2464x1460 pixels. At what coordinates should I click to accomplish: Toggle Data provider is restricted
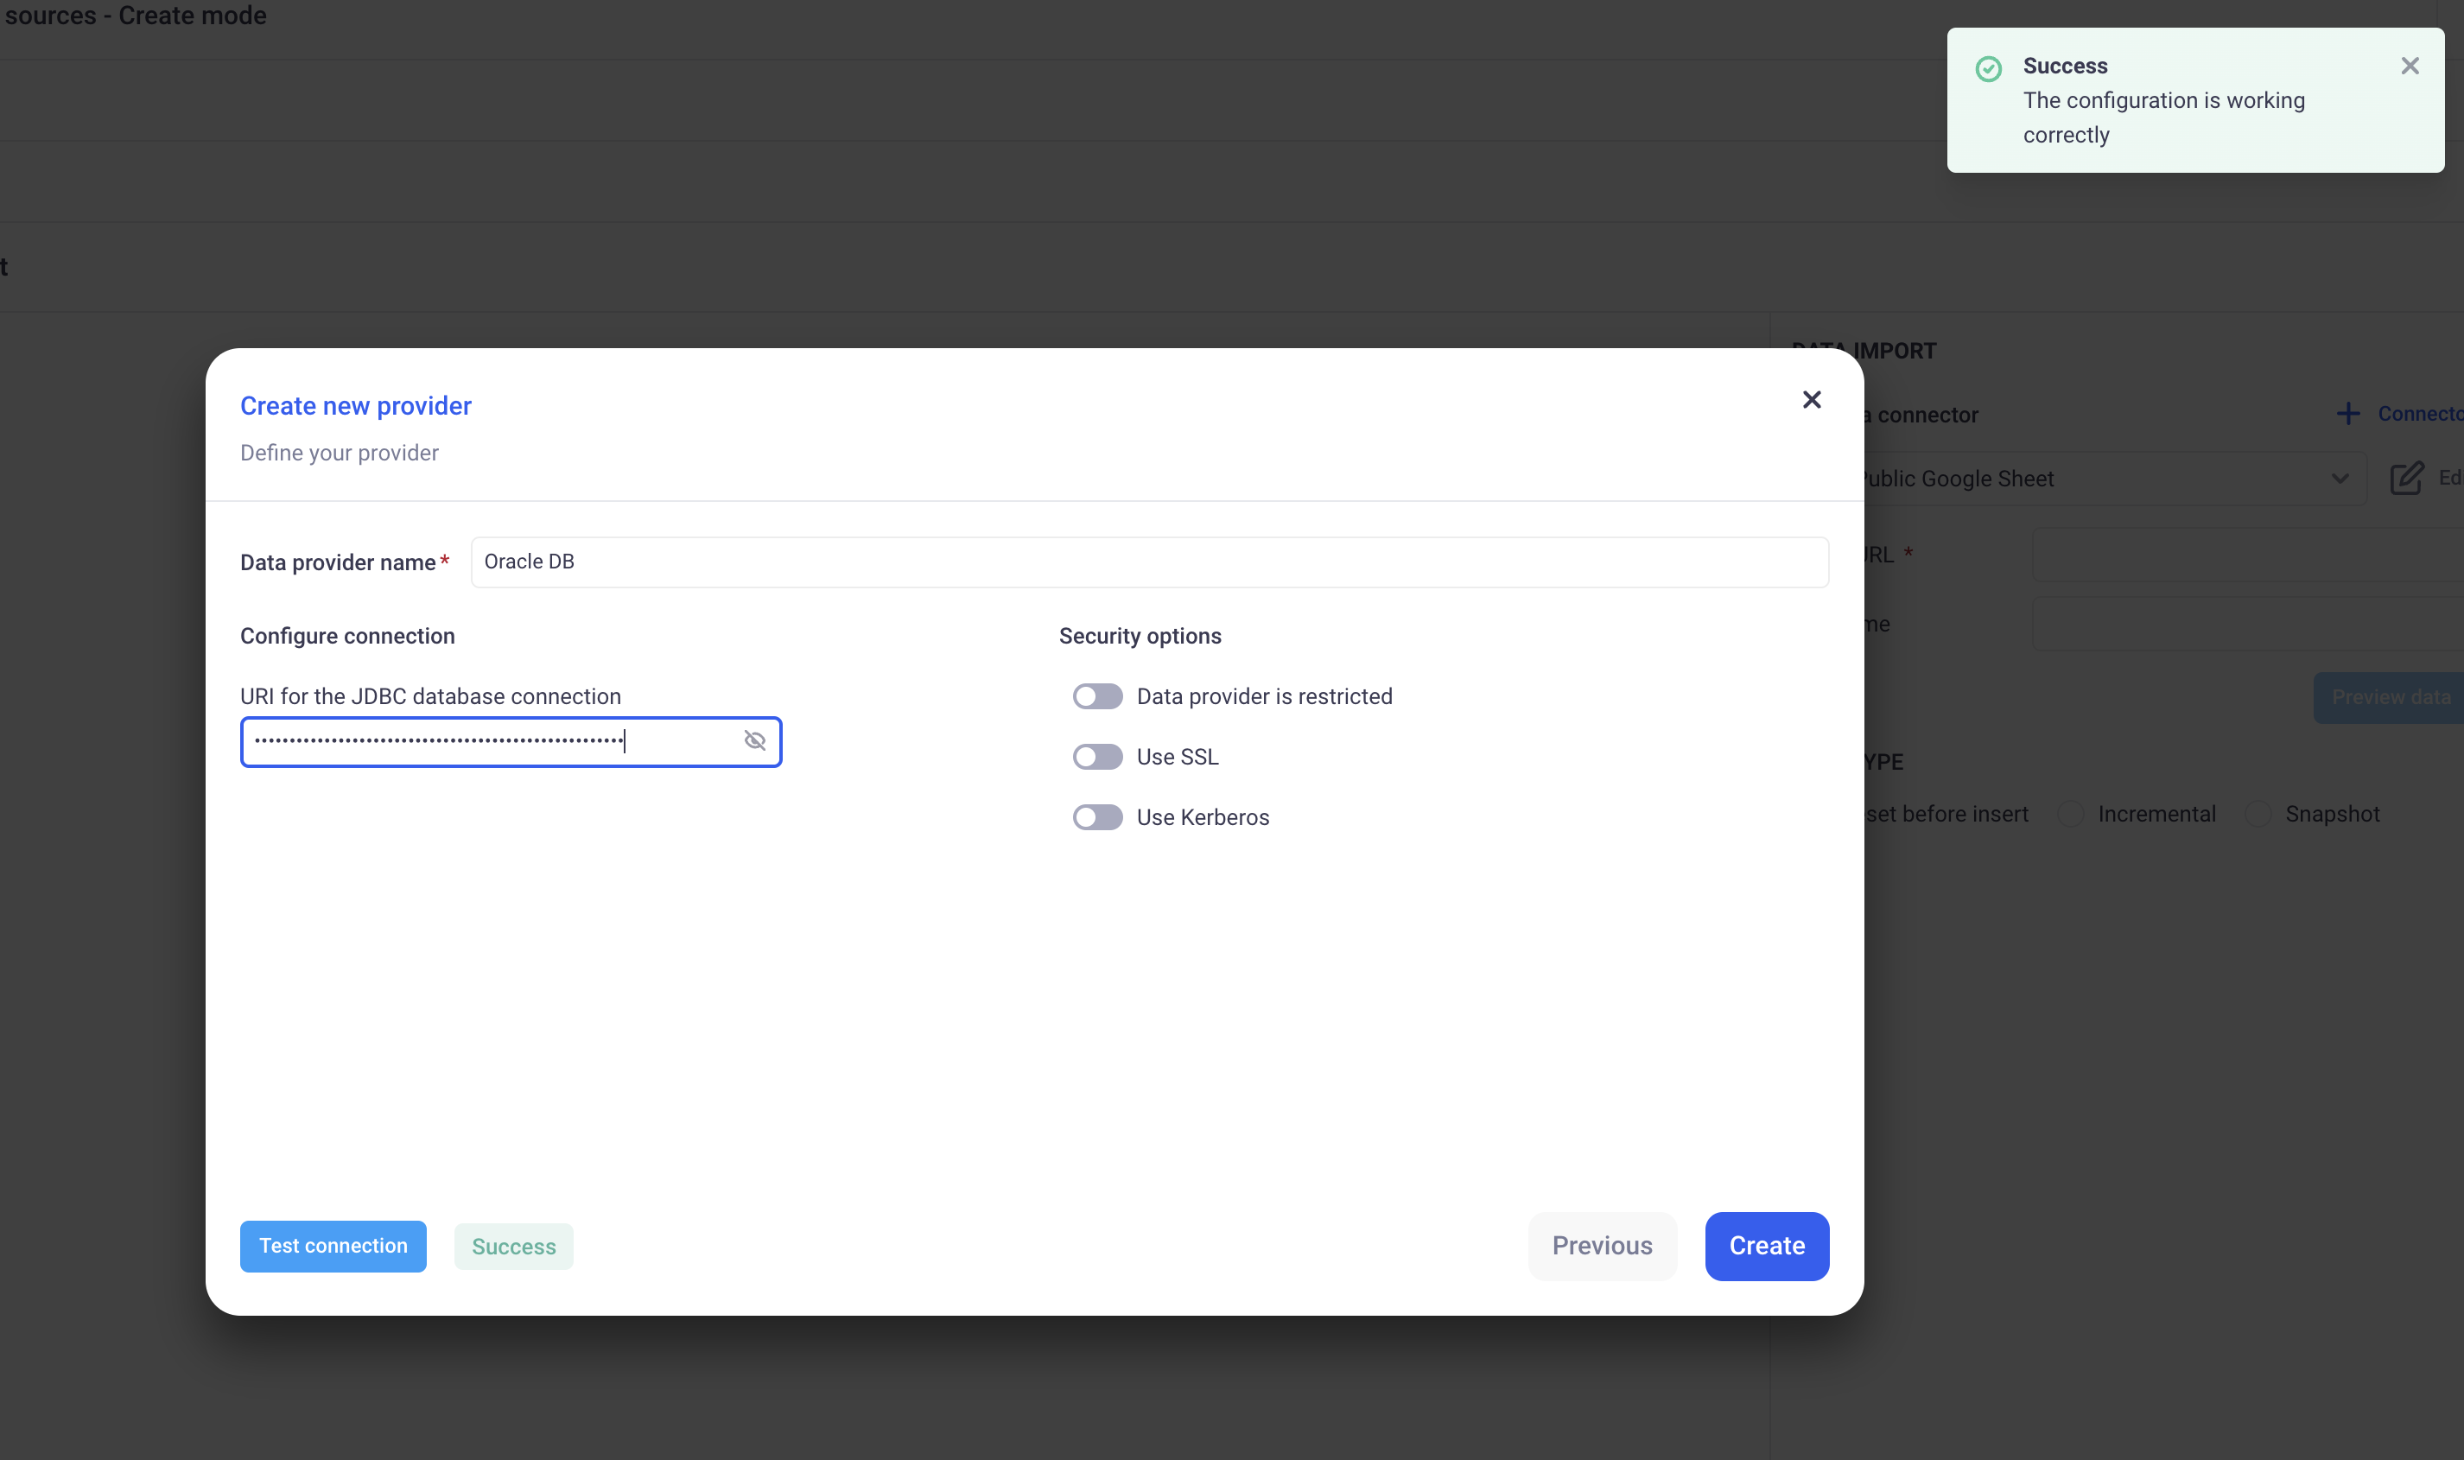pos(1096,696)
